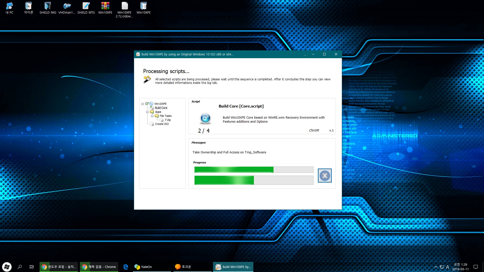
Task: Expand the Win10XPE tree node
Action: point(142,104)
